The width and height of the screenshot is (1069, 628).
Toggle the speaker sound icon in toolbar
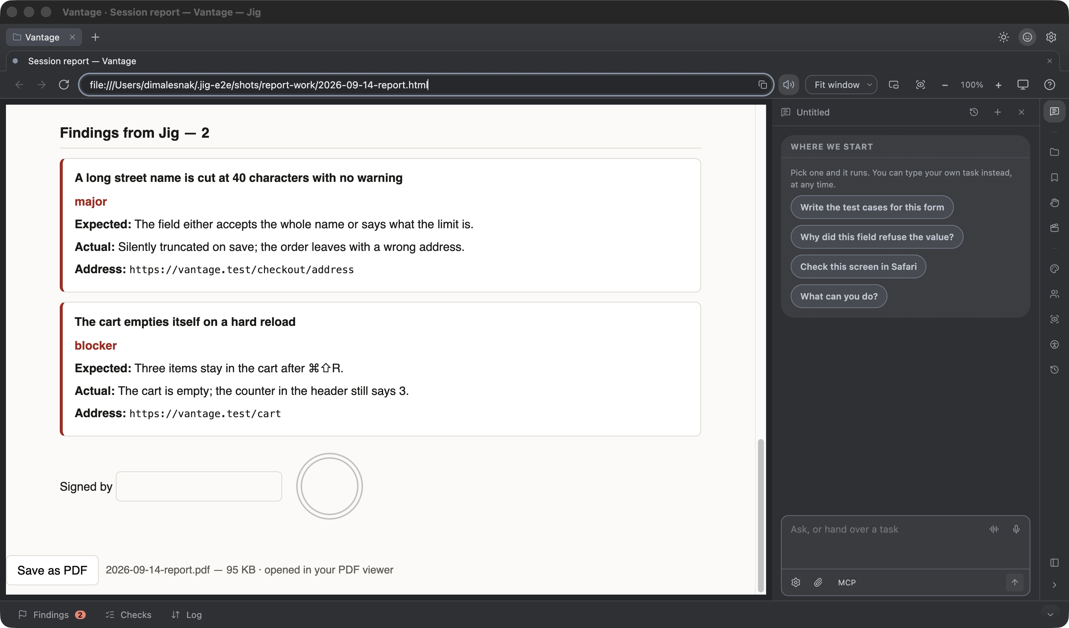(789, 85)
